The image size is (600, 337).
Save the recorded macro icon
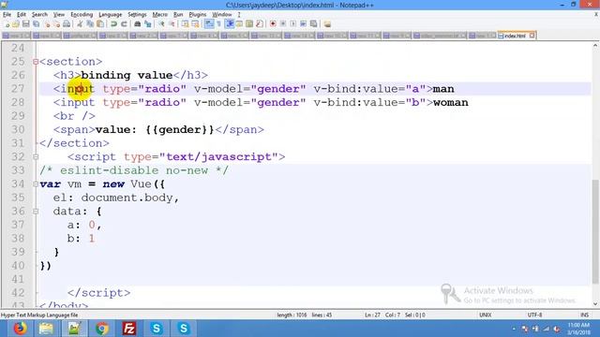[x=313, y=24]
